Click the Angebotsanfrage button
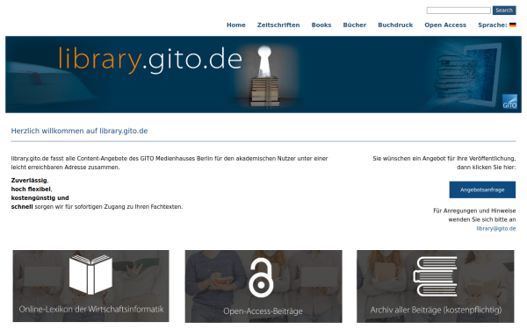The width and height of the screenshot is (527, 329). click(x=482, y=190)
